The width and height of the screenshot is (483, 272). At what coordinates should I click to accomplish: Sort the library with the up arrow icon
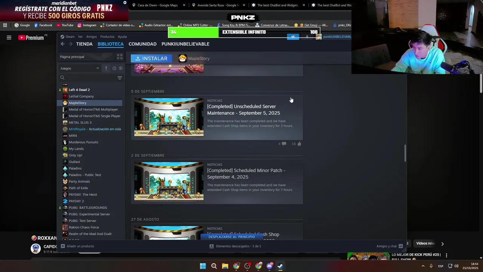coord(106,68)
